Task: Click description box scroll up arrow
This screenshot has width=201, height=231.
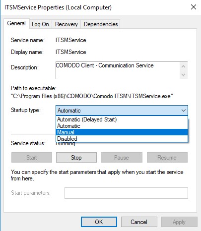Action: tap(183, 66)
